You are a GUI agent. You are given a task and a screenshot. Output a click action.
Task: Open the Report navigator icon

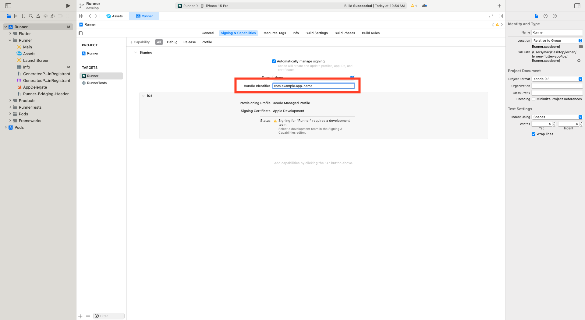tap(68, 16)
